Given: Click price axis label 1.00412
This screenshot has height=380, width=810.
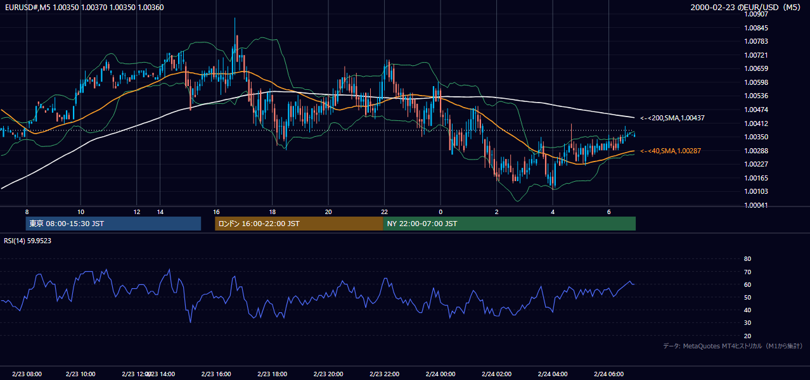Looking at the screenshot, I should [756, 123].
